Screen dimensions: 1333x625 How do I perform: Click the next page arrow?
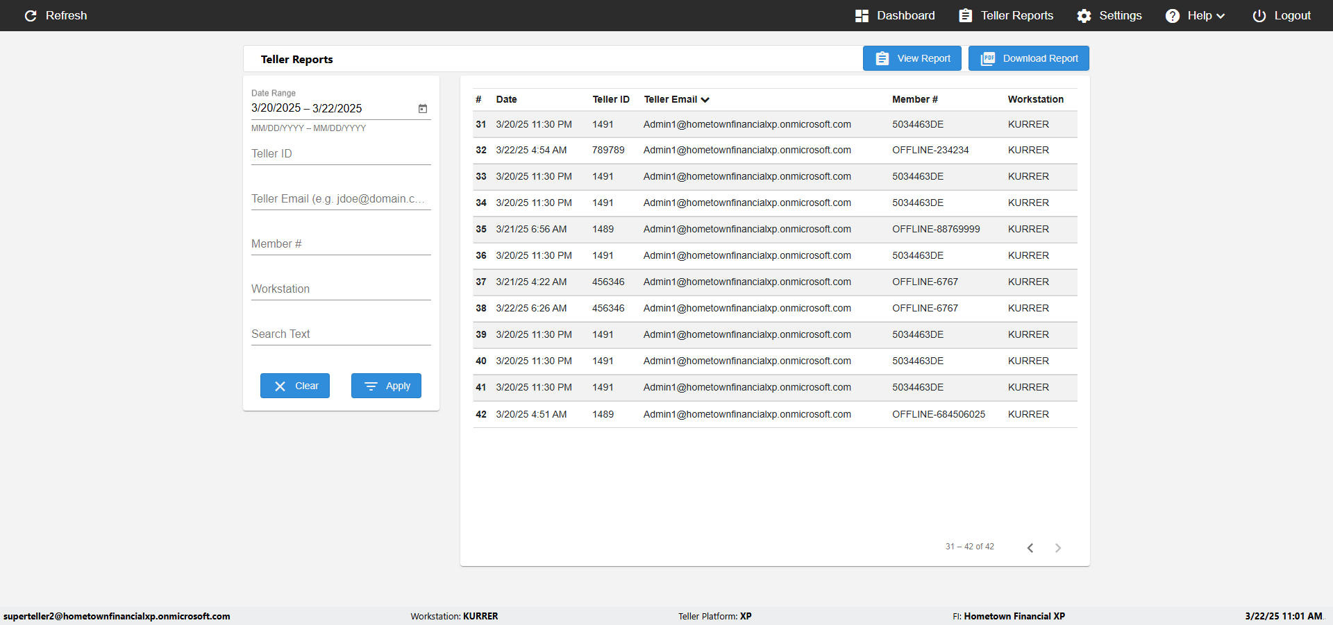(x=1058, y=547)
